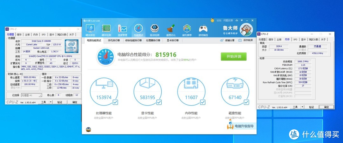Click the gold medal icon in title bar
This screenshot has height=143, width=343.
pos(212,20)
